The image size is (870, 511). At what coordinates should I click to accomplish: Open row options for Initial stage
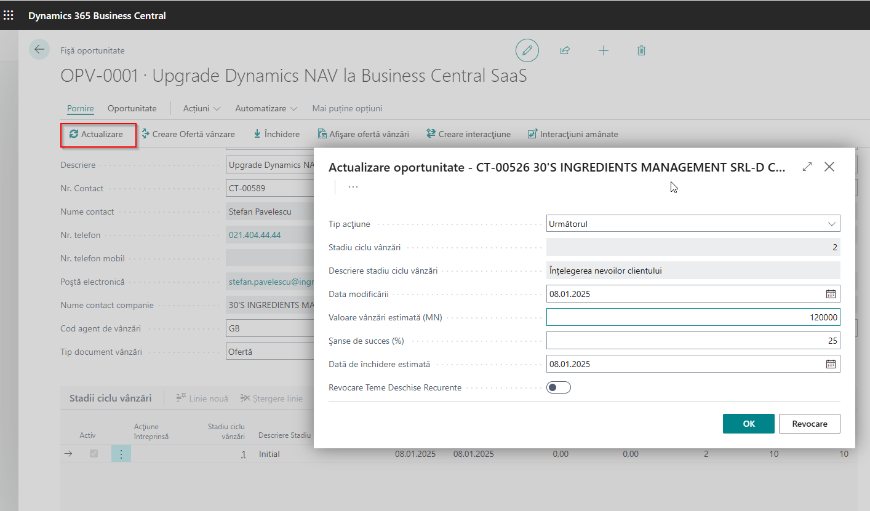(121, 454)
